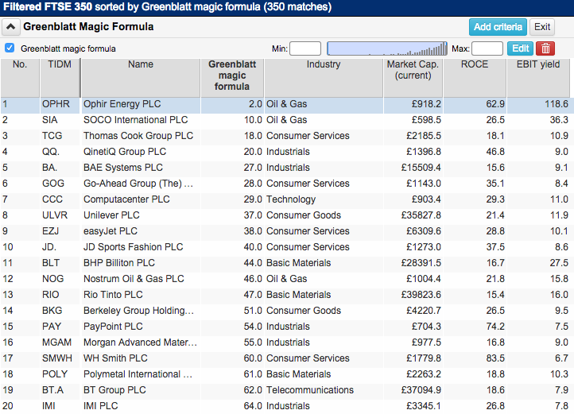The height and width of the screenshot is (414, 574).
Task: Click Thomas Cook Group PLC name
Action: tap(138, 136)
